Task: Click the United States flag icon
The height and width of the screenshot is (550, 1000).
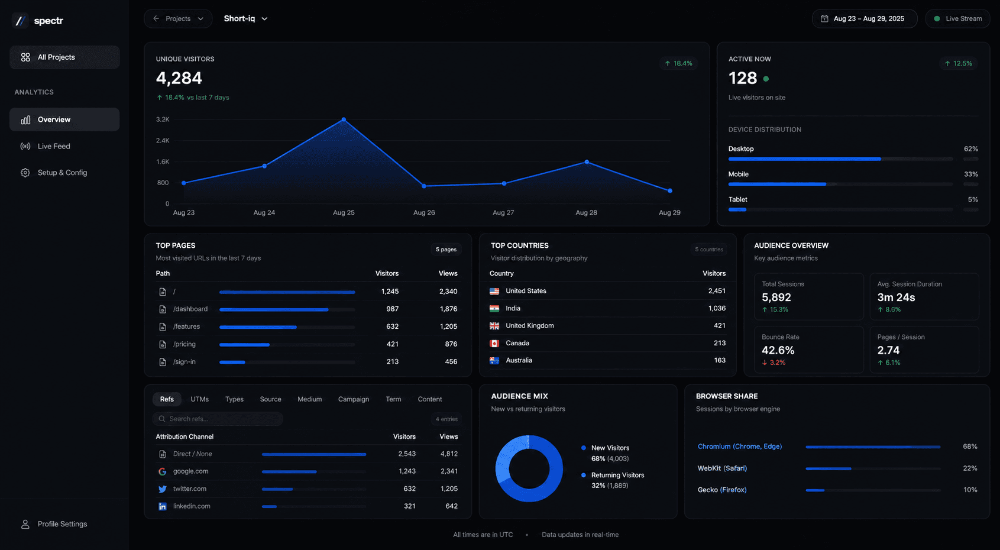Action: point(494,291)
